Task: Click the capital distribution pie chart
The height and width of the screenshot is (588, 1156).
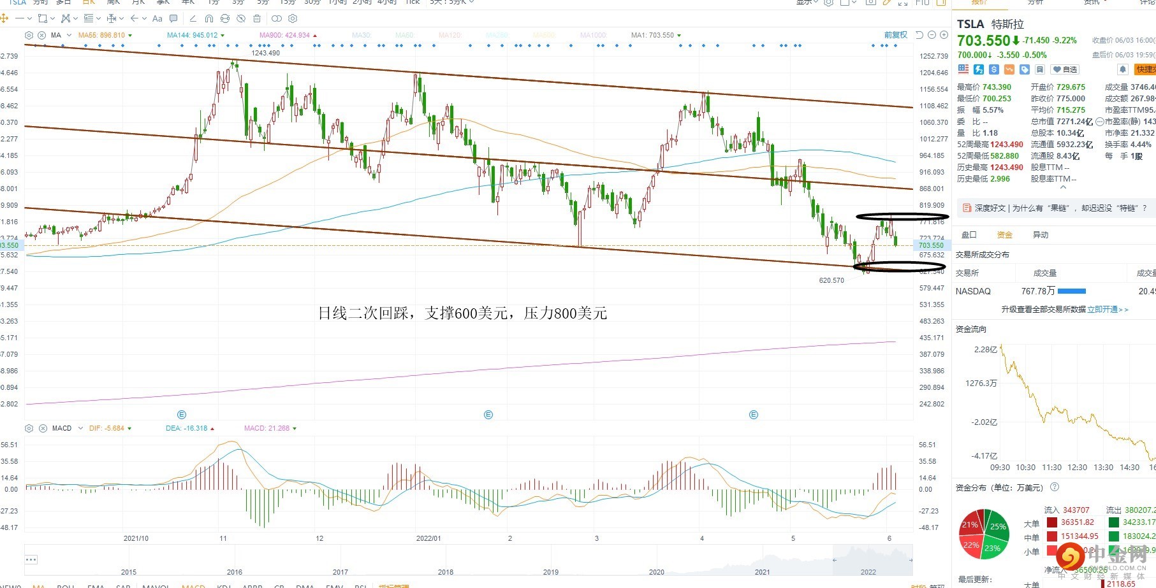Action: click(984, 534)
